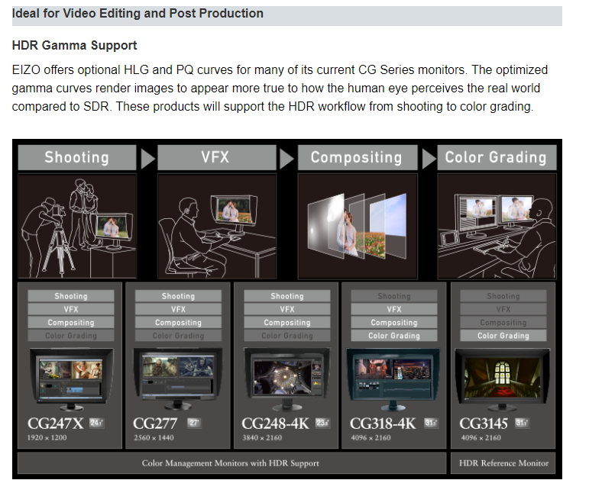This screenshot has height=493, width=589.
Task: Click the CG247X monitor product image
Action: [x=71, y=379]
